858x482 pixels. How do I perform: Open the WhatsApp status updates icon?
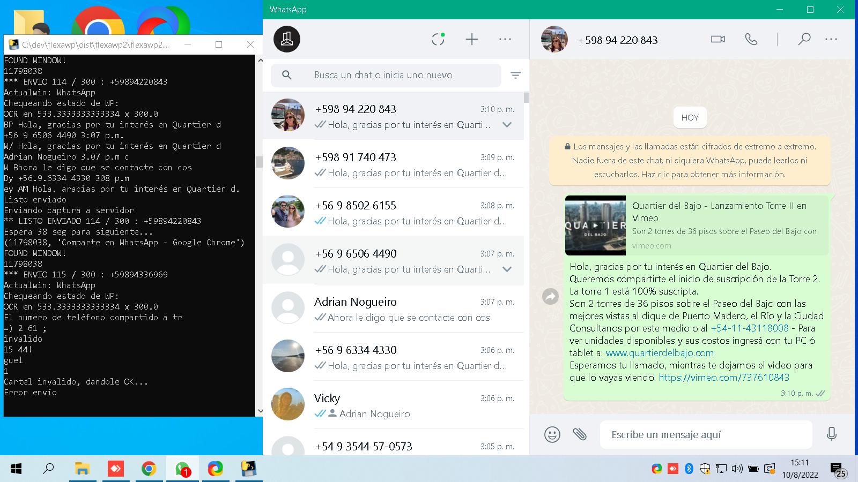click(x=438, y=39)
